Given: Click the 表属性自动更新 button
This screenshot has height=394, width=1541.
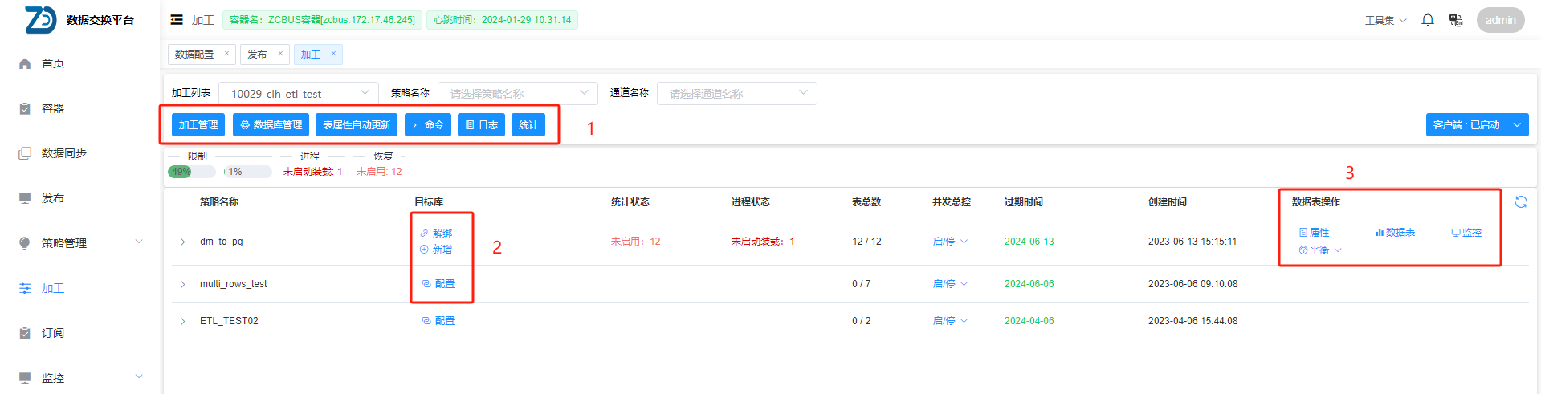Looking at the screenshot, I should coord(357,125).
